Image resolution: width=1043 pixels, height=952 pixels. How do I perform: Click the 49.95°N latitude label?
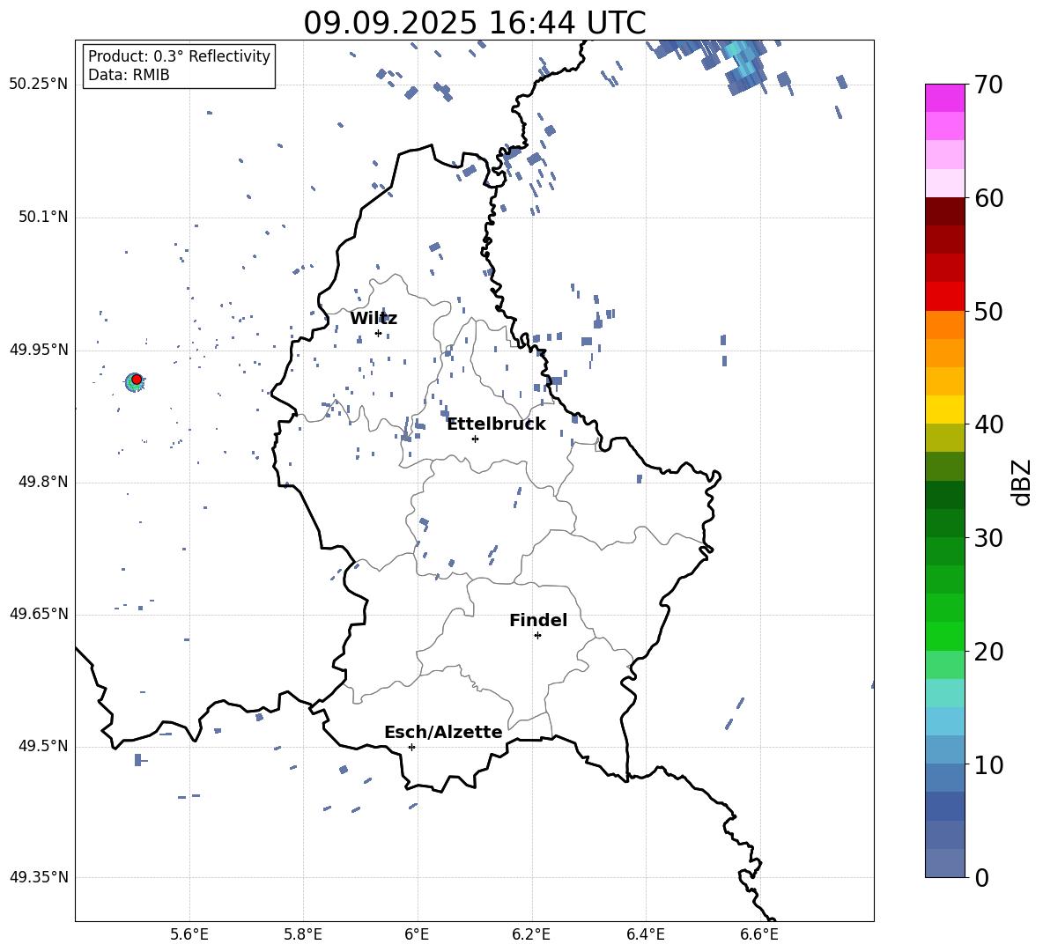[39, 350]
